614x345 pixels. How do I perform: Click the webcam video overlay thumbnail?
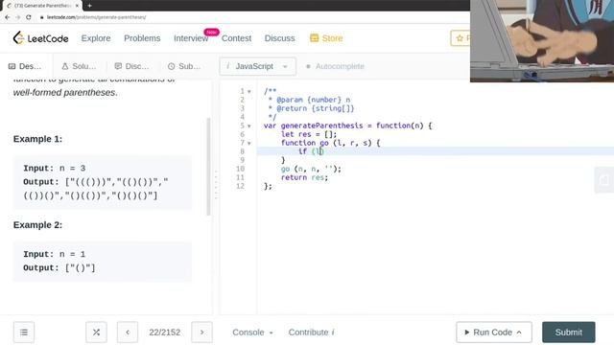coord(542,40)
